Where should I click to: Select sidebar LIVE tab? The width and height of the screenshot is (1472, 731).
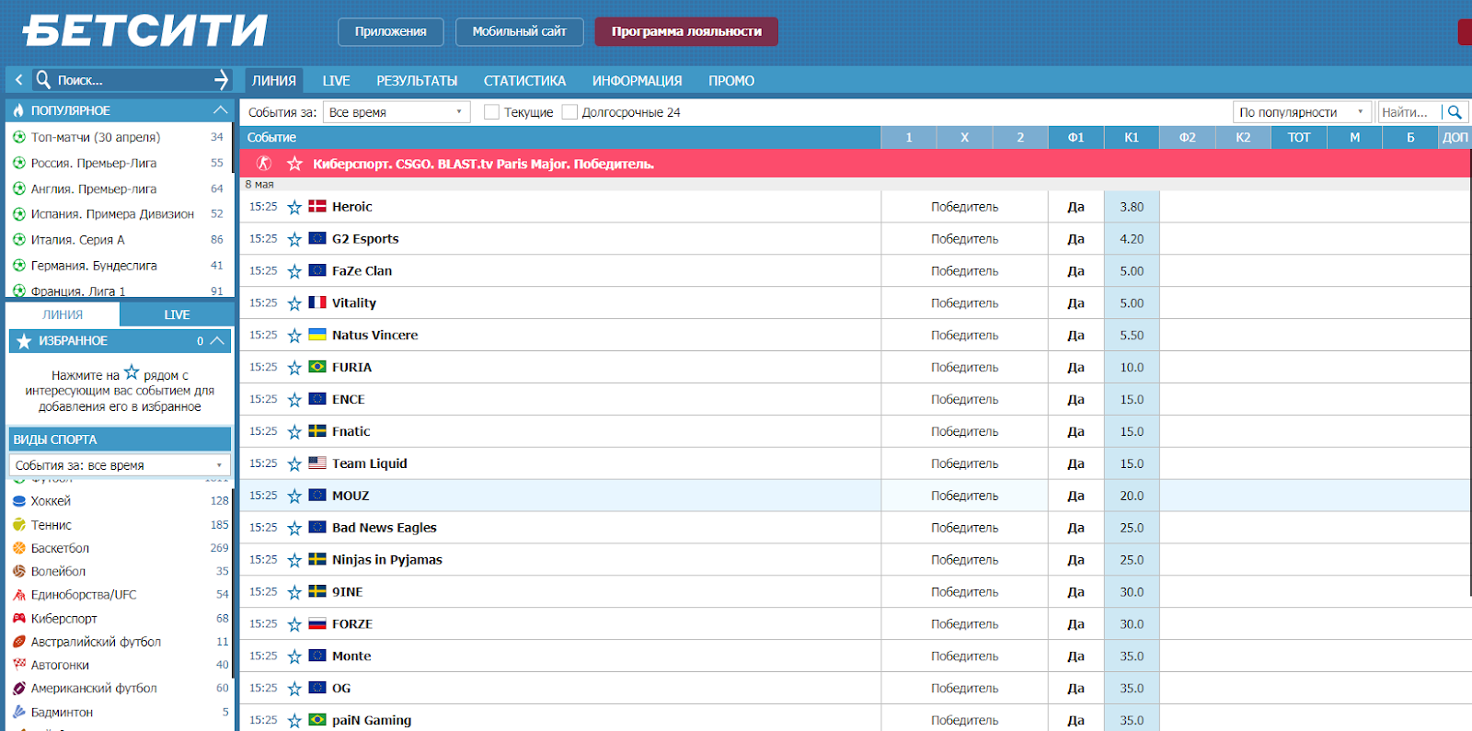click(177, 314)
